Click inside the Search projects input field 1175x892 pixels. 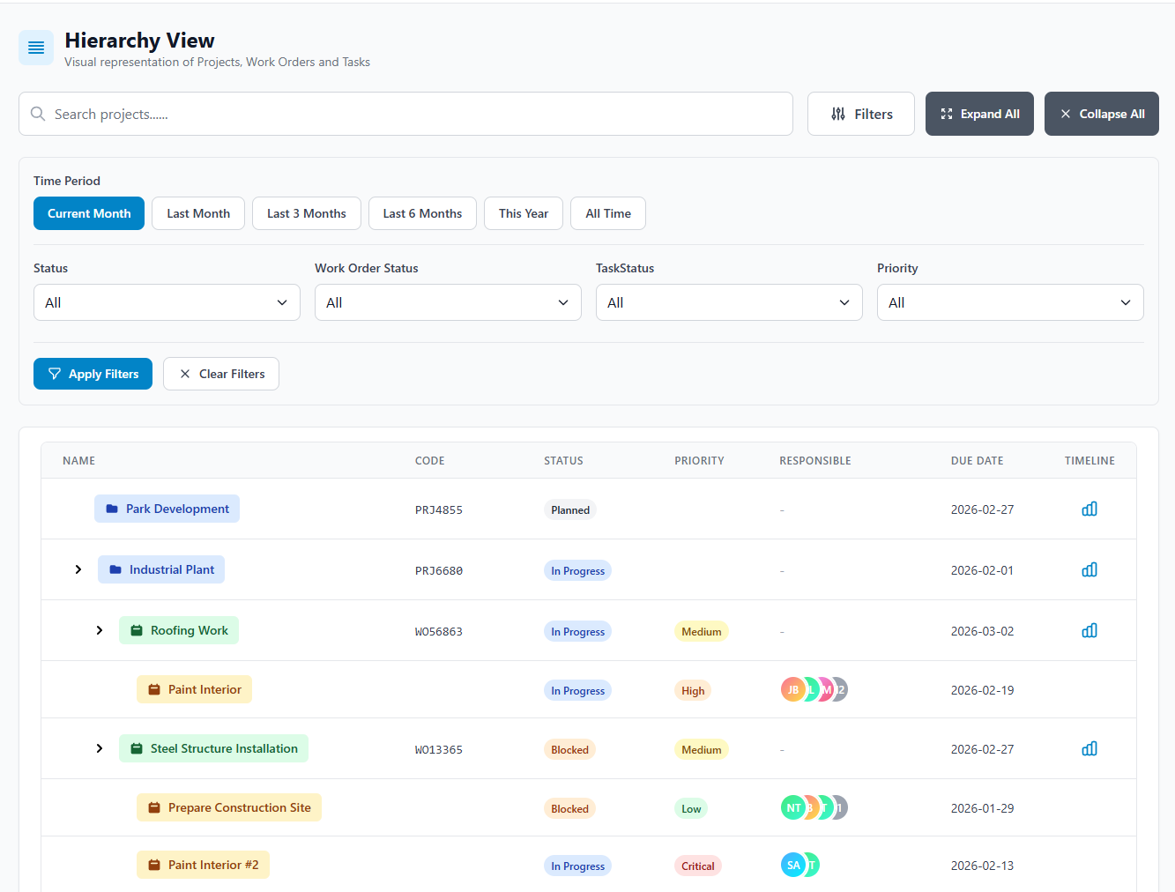[353, 114]
